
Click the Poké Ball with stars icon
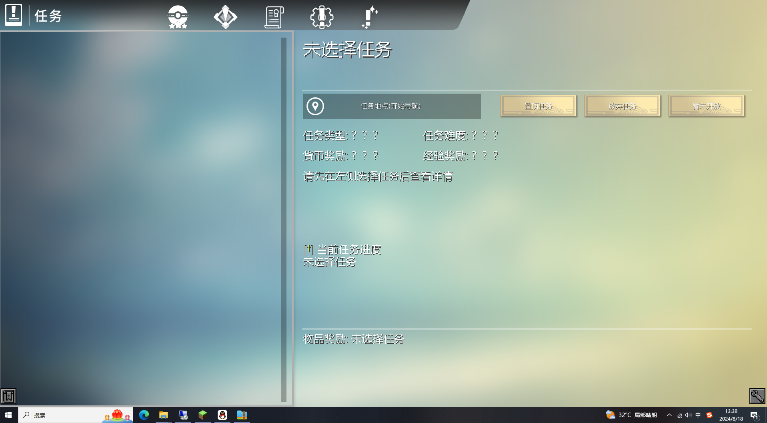[178, 17]
